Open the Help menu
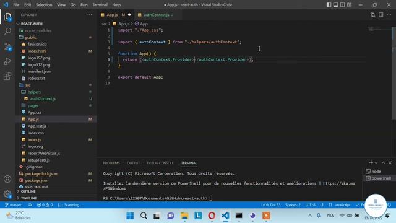 tap(116, 5)
